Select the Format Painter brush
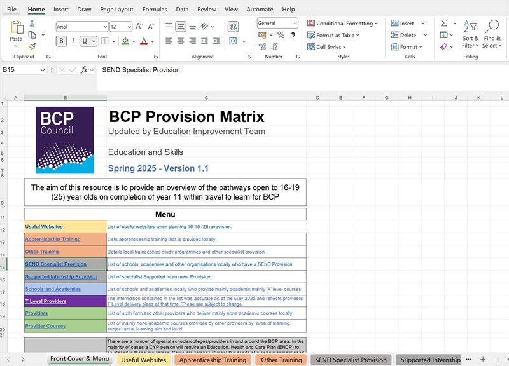The width and height of the screenshot is (509, 366). pyautogui.click(x=32, y=46)
